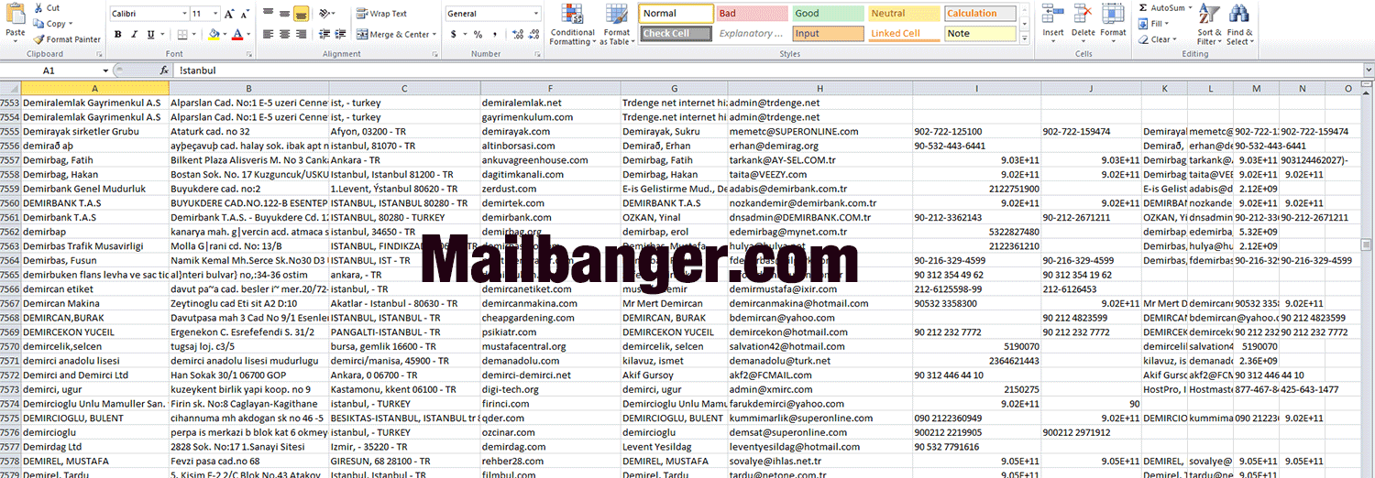The width and height of the screenshot is (1375, 478).
Task: Open the Conditional Formatting menu
Action: point(572,25)
